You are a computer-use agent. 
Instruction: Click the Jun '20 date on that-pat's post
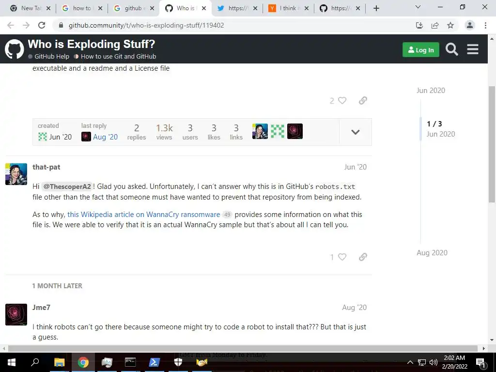(x=355, y=167)
